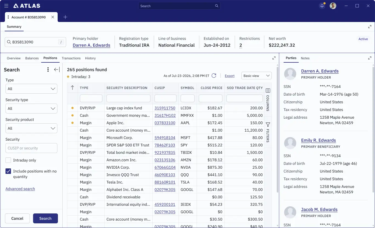Open Jacob M. Edwards party link
This screenshot has height=228, width=375.
click(x=319, y=209)
